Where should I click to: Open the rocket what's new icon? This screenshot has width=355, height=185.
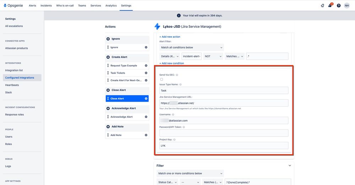point(322,6)
